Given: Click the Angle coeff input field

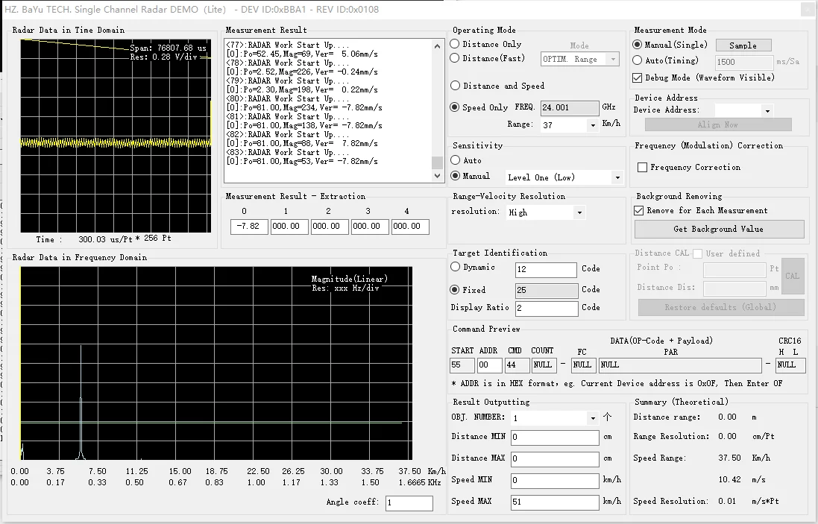Looking at the screenshot, I should pos(409,503).
